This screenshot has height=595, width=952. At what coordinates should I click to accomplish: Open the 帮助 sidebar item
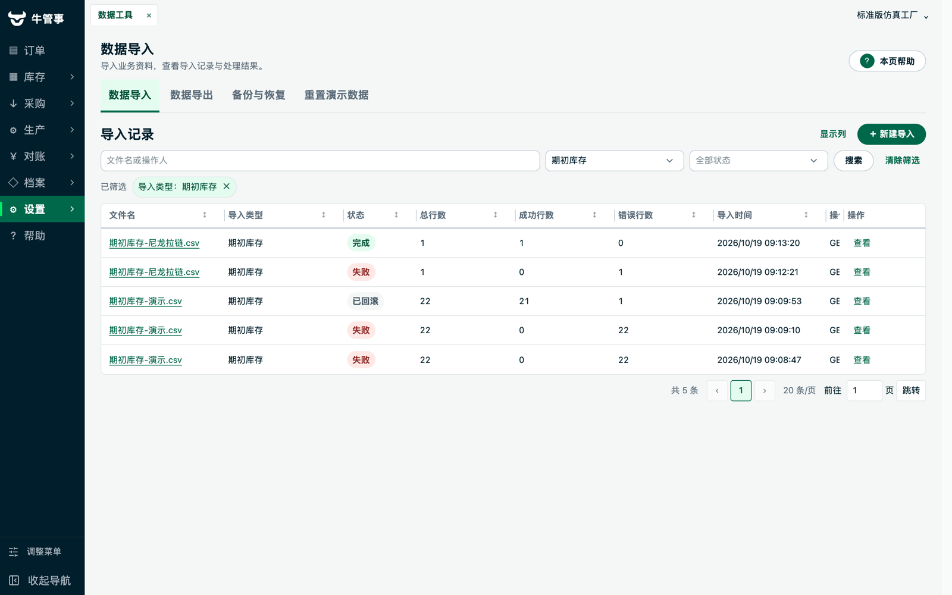pyautogui.click(x=42, y=236)
